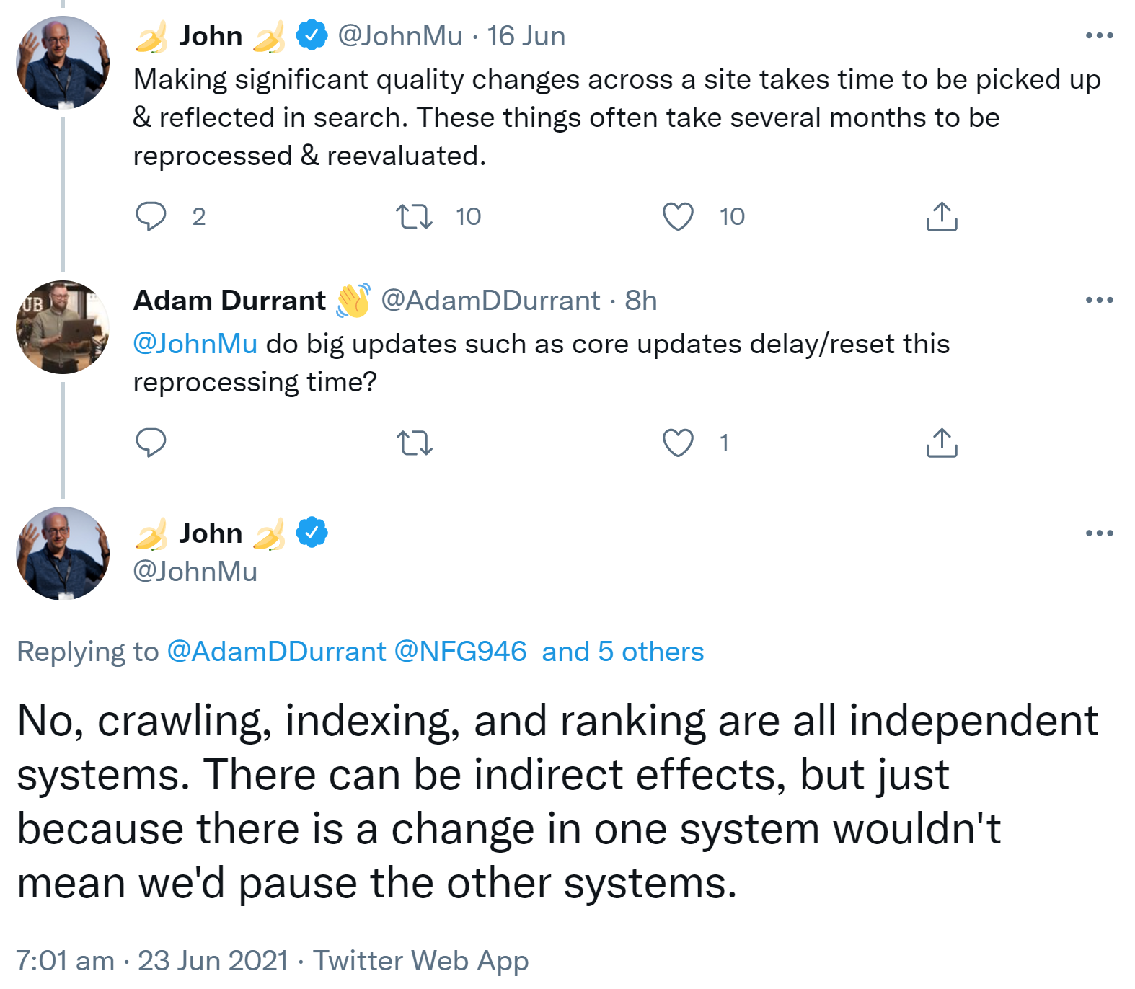Retweet John's tweet about quality changes

(x=415, y=216)
